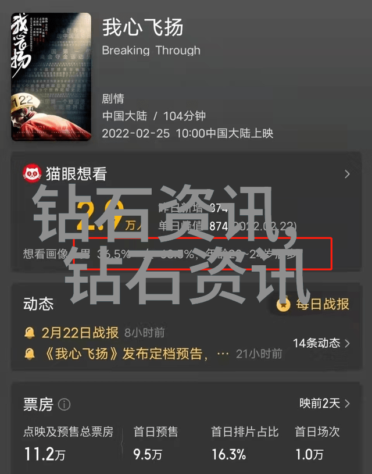Tap the 动态 section heading

tap(38, 304)
